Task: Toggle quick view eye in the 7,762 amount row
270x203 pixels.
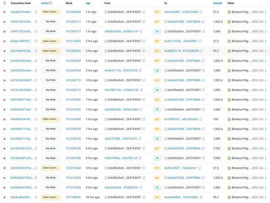Action: click(x=4, y=148)
